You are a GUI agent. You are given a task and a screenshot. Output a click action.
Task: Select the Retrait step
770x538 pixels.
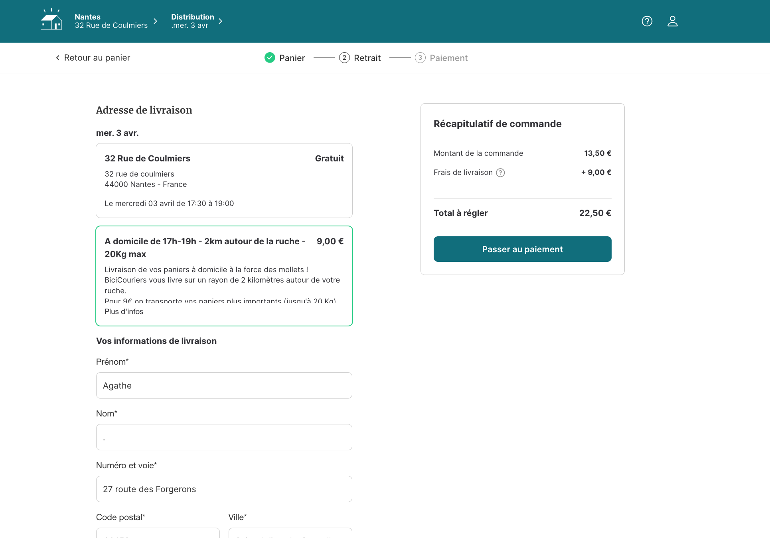click(x=360, y=58)
